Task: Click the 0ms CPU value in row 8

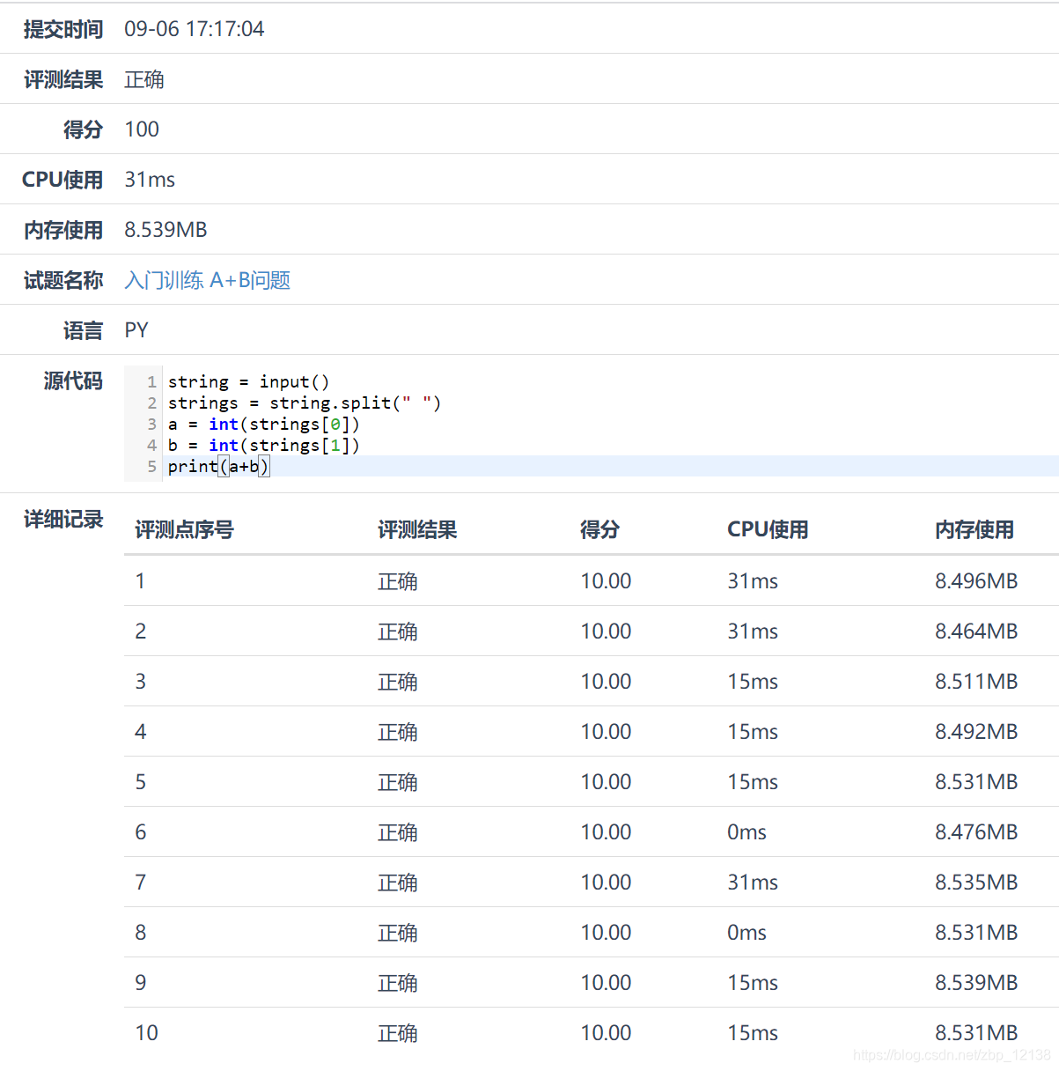Action: (746, 933)
